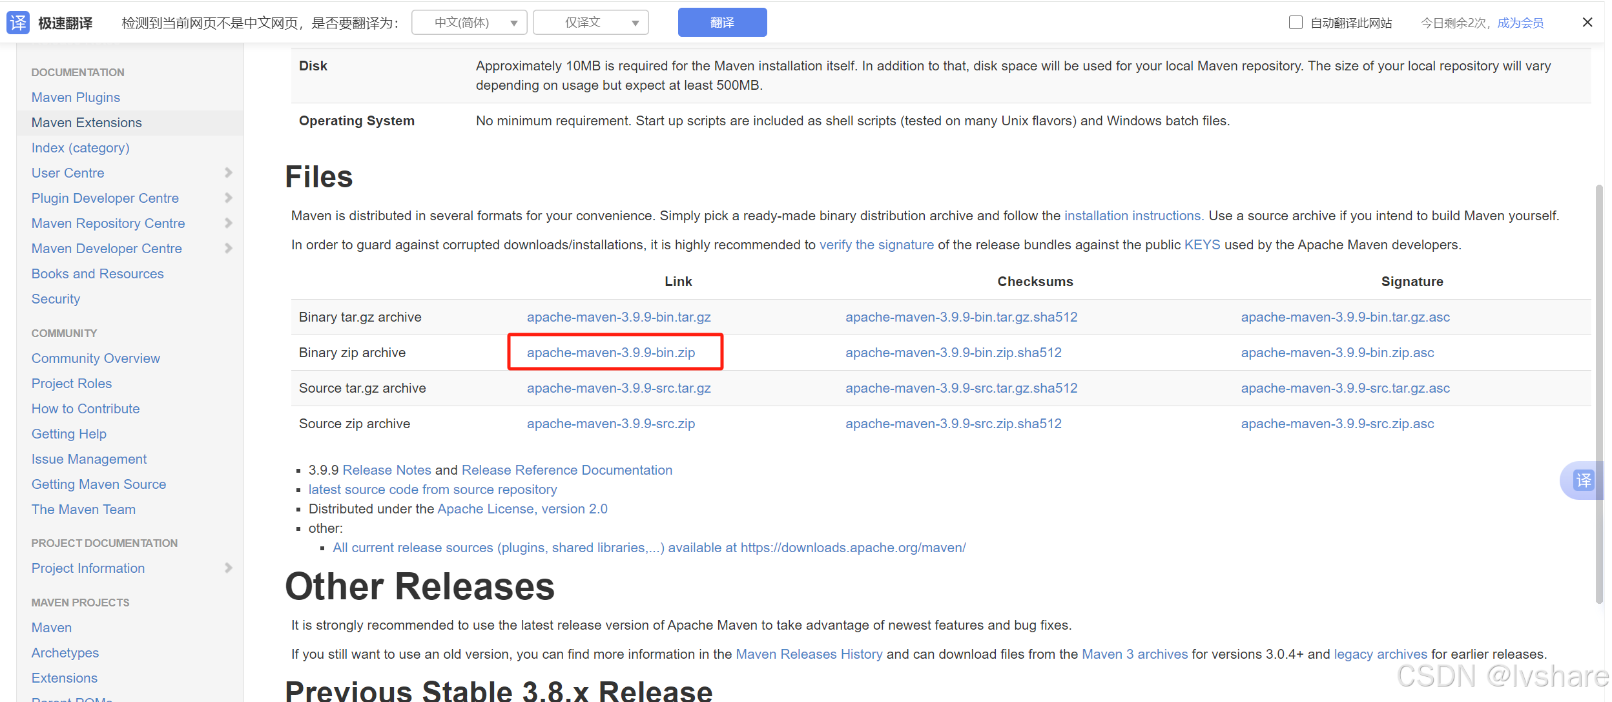Click the 成为会员 membership link
The image size is (1612, 702).
1520,23
